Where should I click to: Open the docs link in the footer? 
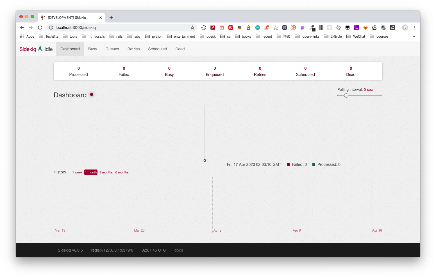[178, 250]
